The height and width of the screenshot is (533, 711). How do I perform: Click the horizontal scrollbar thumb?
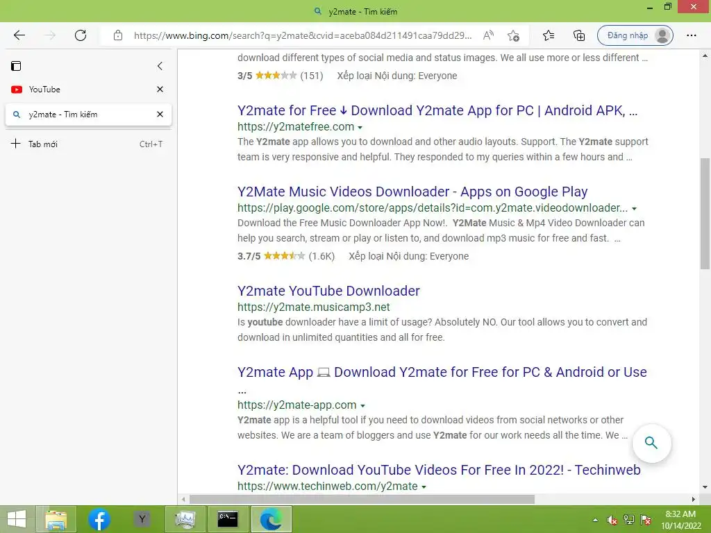362,499
